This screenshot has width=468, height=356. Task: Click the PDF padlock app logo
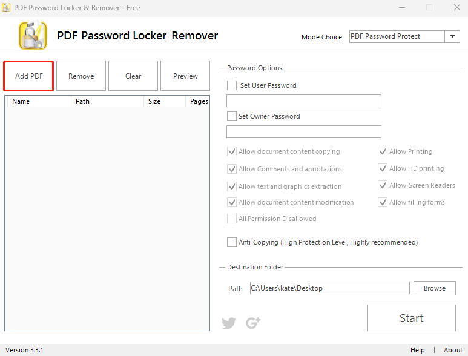[x=33, y=36]
